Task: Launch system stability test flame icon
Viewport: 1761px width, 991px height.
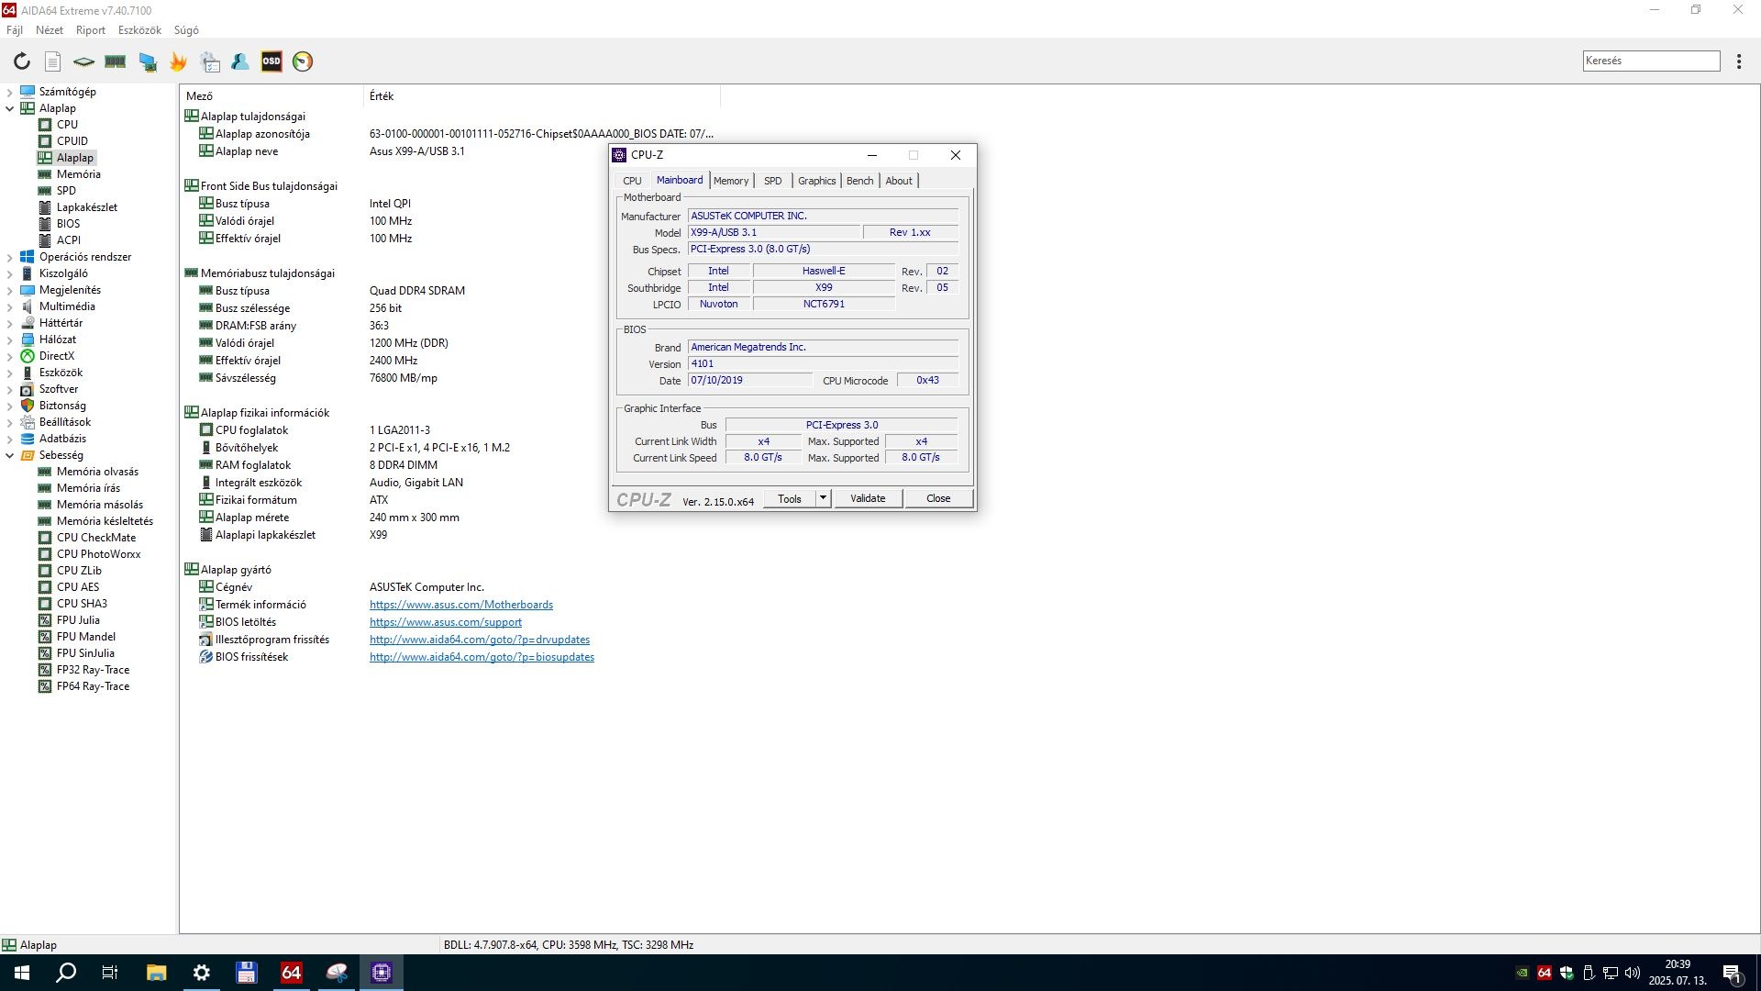Action: [x=178, y=61]
